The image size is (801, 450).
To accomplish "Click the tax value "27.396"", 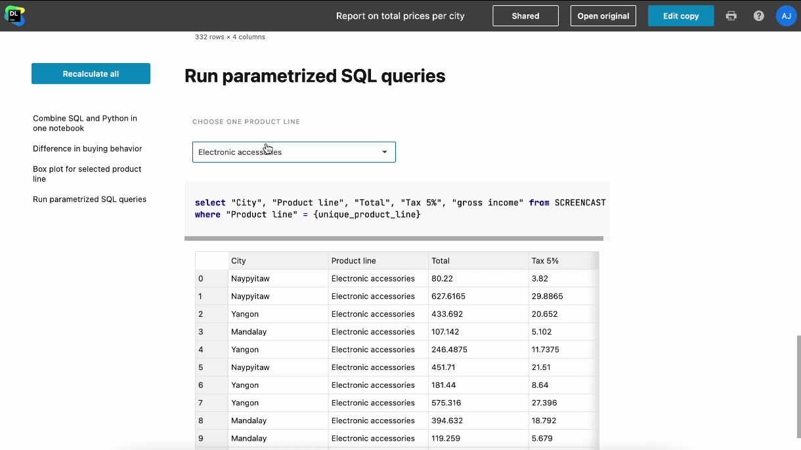I will tap(544, 403).
